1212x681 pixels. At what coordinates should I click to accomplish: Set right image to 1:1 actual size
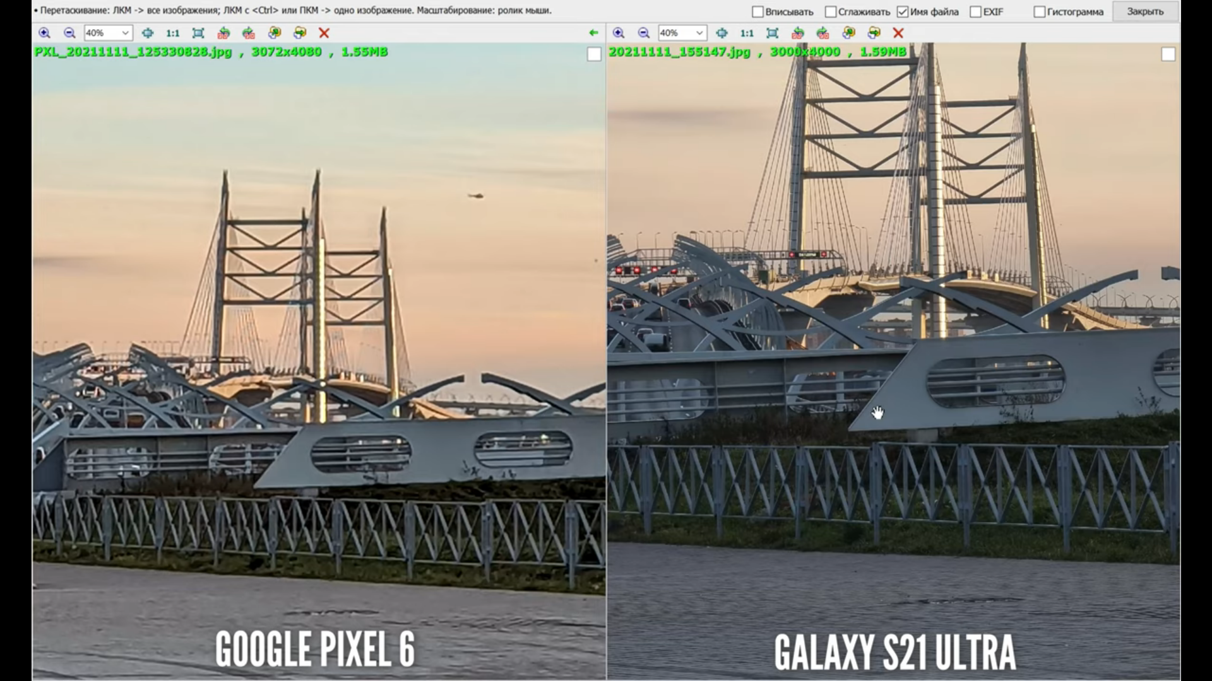coord(747,33)
